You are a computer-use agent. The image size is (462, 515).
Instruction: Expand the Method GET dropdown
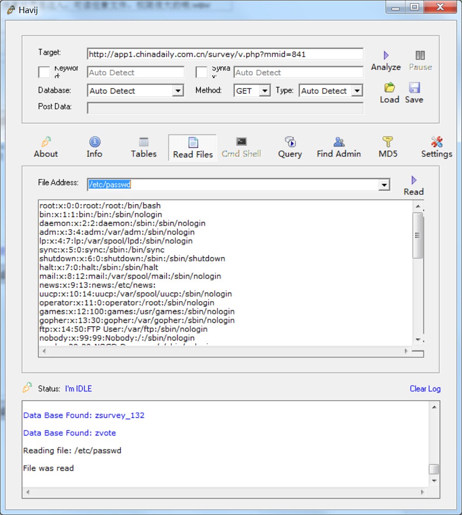(264, 90)
